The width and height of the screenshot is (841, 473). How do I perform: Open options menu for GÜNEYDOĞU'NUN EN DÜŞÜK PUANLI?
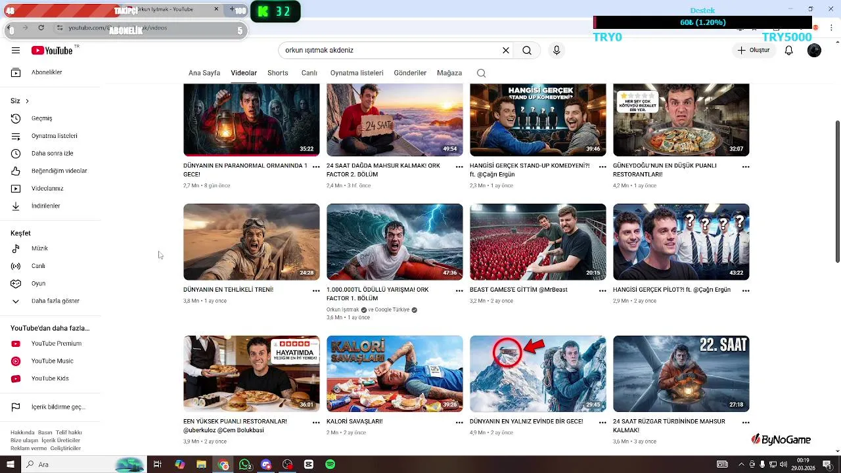click(746, 167)
